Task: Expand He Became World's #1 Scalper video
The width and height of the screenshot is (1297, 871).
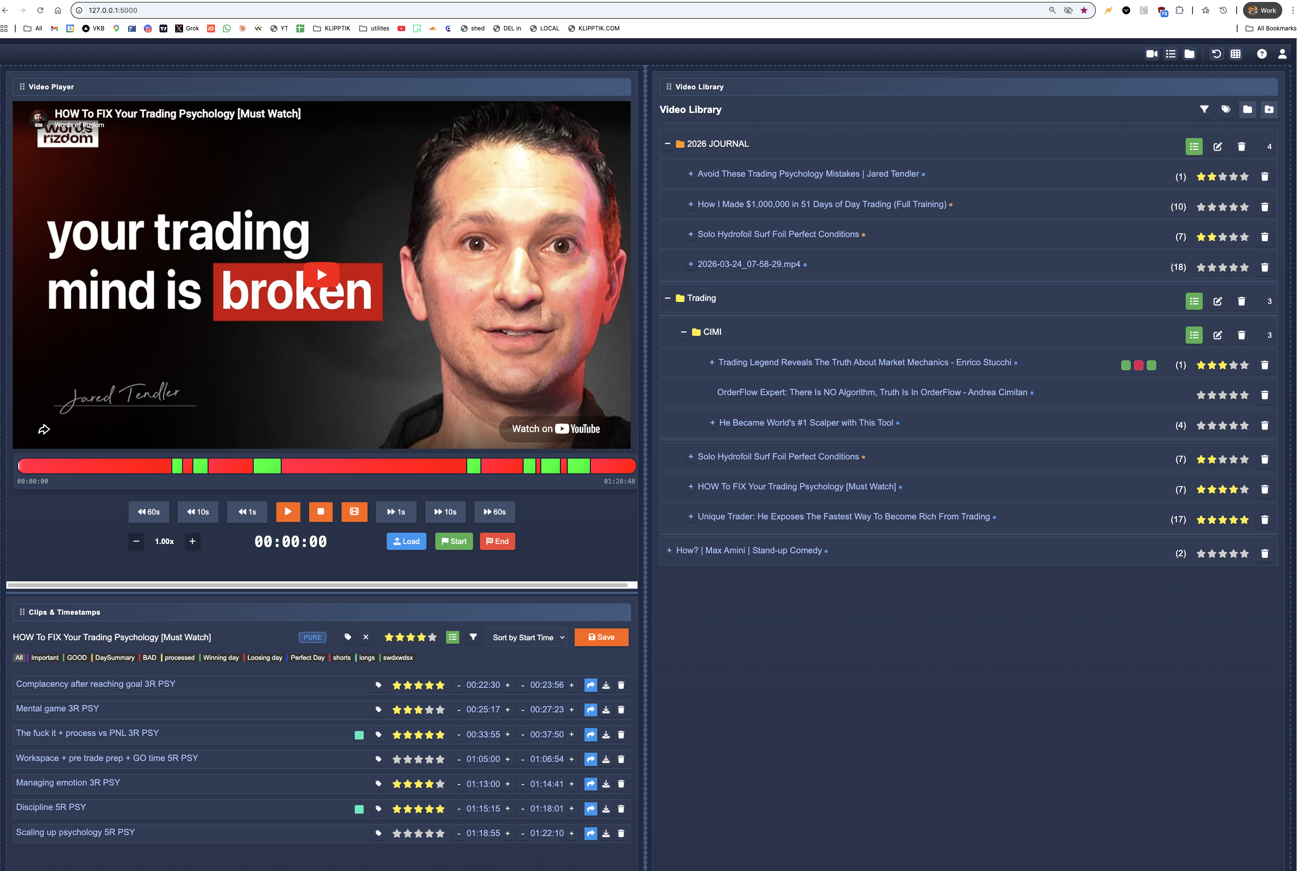Action: [713, 423]
